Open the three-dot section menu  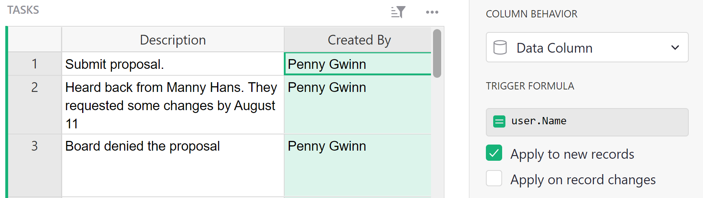tap(432, 12)
